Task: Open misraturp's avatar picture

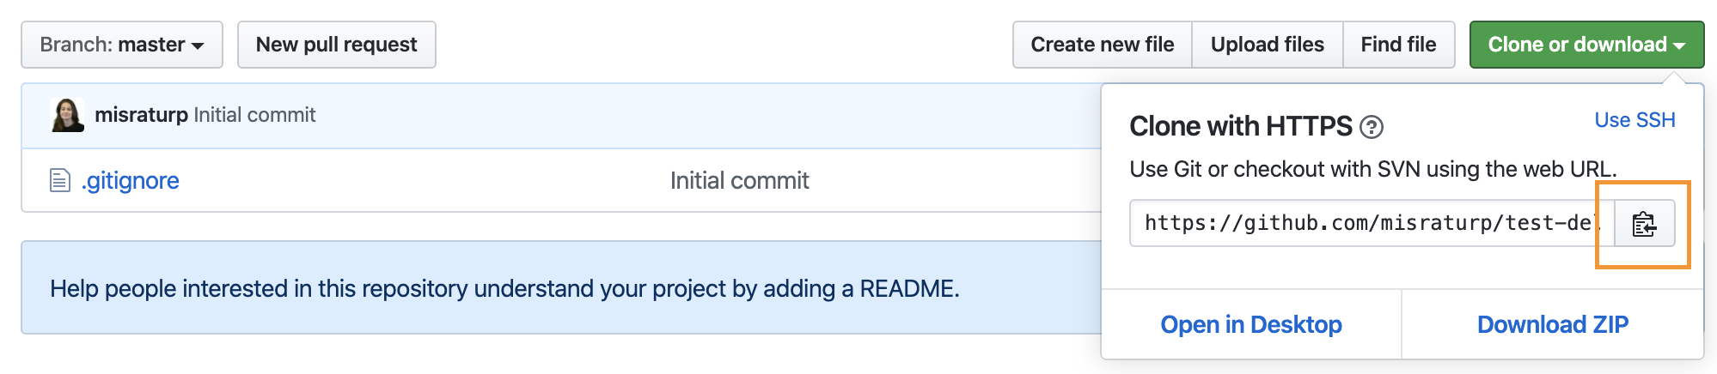Action: 68,115
